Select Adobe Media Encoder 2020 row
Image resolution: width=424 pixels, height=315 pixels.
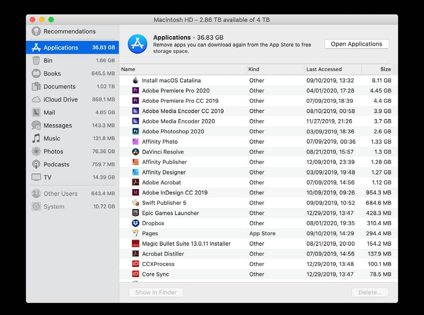point(259,121)
